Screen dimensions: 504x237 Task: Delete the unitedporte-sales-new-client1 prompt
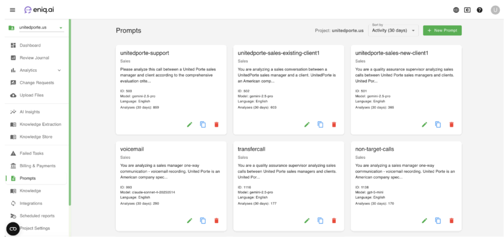coord(452,124)
